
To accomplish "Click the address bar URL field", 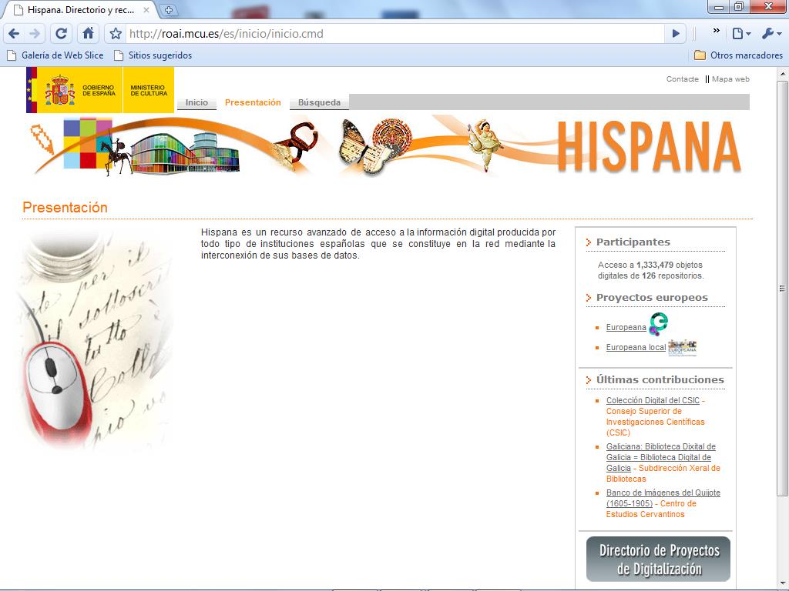I will tap(395, 34).
